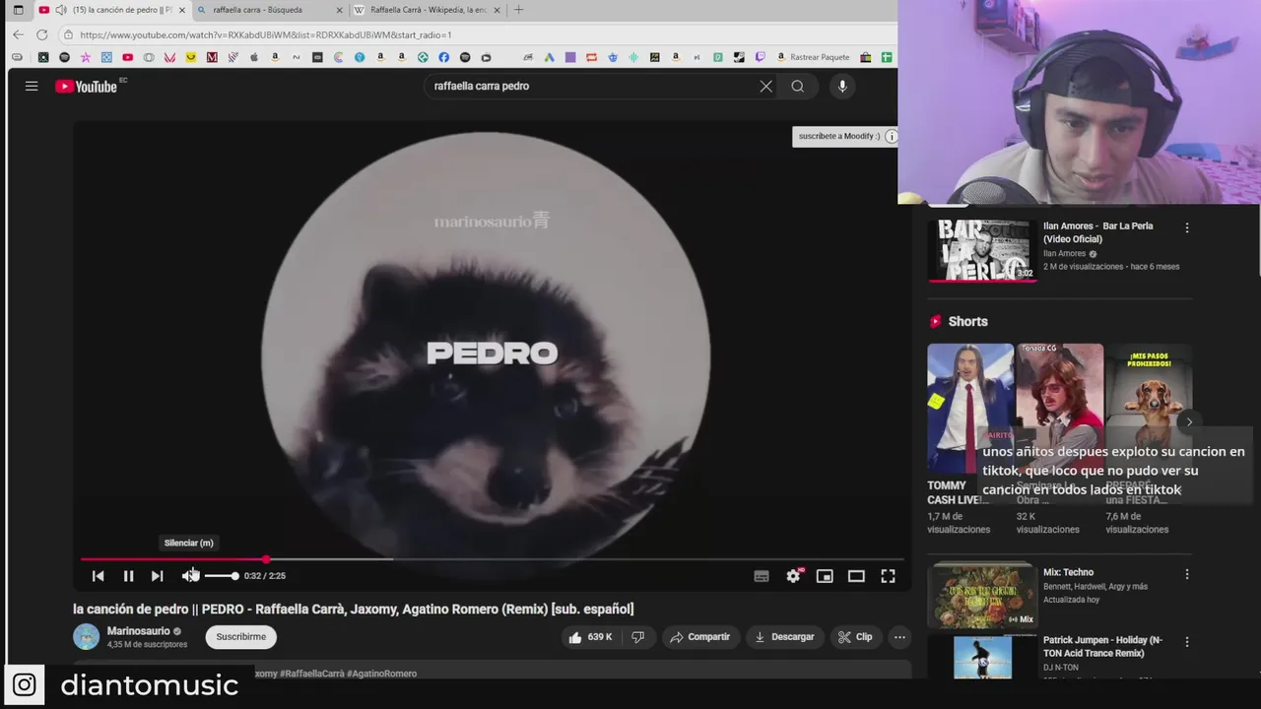The width and height of the screenshot is (1261, 709).
Task: Mute the video with the speaker icon
Action: click(x=189, y=576)
